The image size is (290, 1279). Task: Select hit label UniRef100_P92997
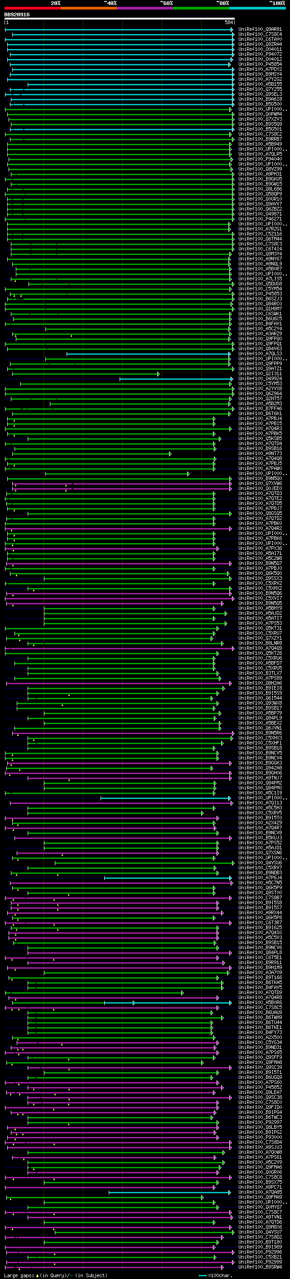tap(260, 1122)
